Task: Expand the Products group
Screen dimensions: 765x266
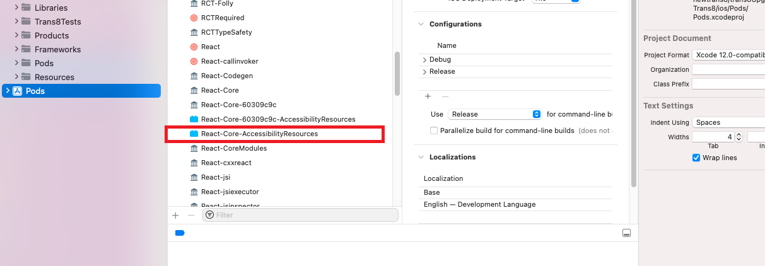Action: tap(16, 35)
